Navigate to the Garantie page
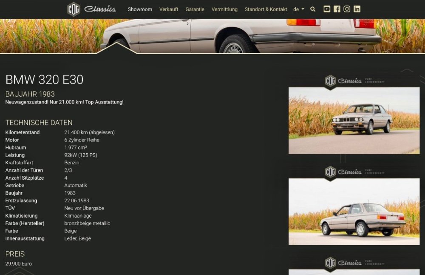This screenshot has width=425, height=275. tap(195, 9)
